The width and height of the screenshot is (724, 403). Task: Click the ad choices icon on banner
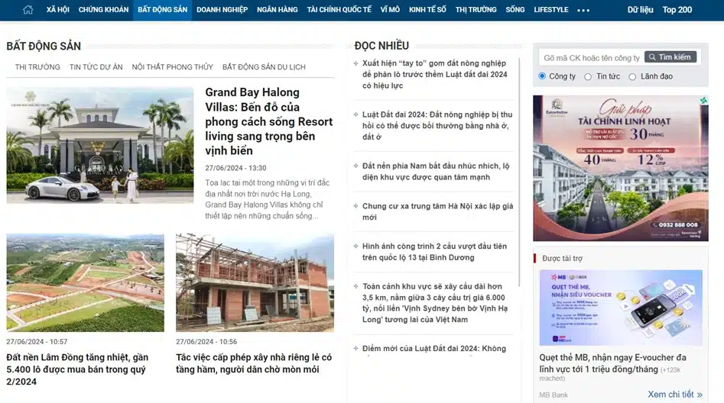coord(703,100)
